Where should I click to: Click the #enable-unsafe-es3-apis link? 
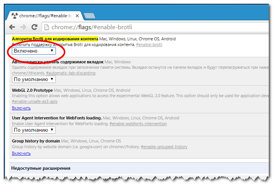coord(35,101)
